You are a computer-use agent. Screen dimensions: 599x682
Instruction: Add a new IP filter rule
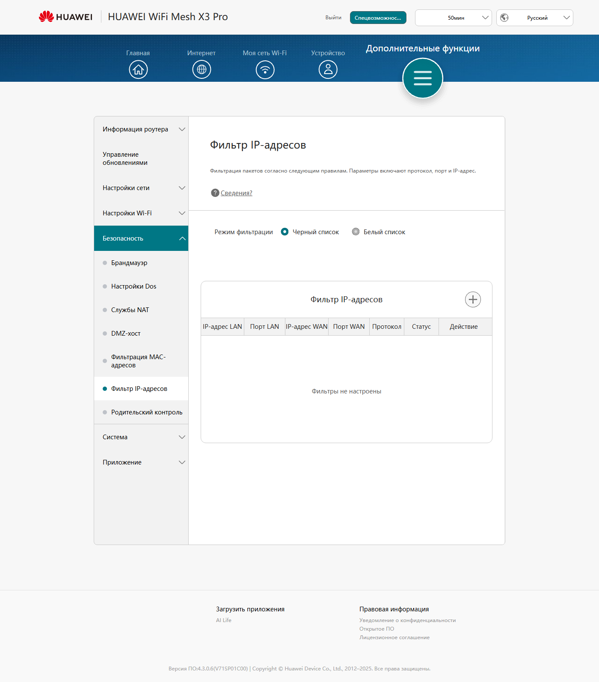pos(473,299)
